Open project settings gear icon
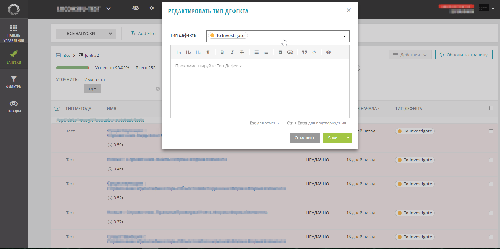Screen dimensions: 500x249 151,8
